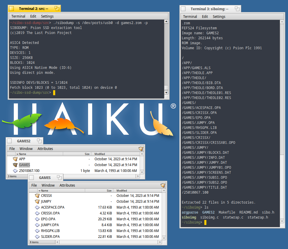Sort by Name column in GAMES2 window
The image size is (288, 249).
click(x=39, y=154)
